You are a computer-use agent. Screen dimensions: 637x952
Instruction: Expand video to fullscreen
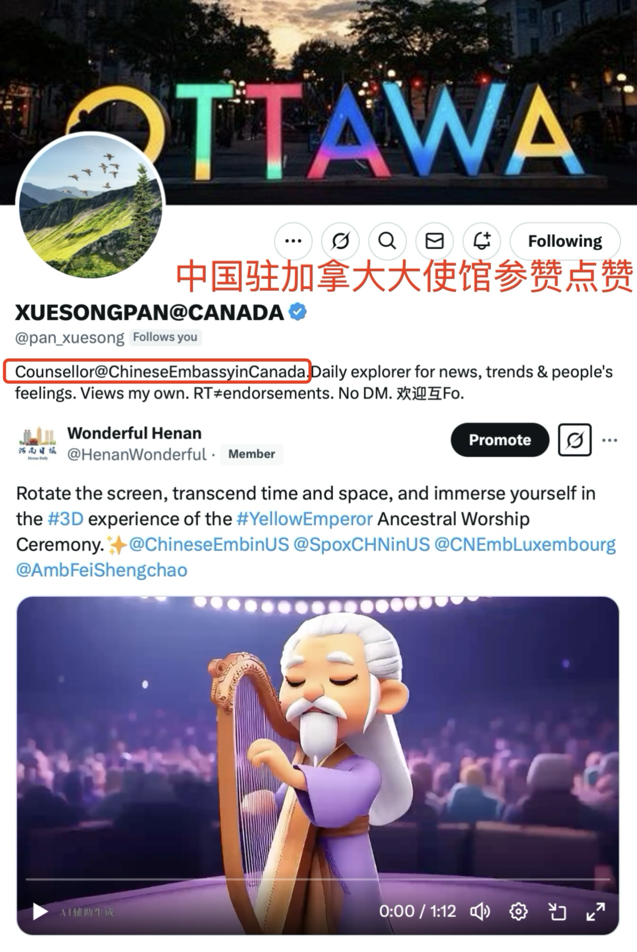(x=595, y=911)
